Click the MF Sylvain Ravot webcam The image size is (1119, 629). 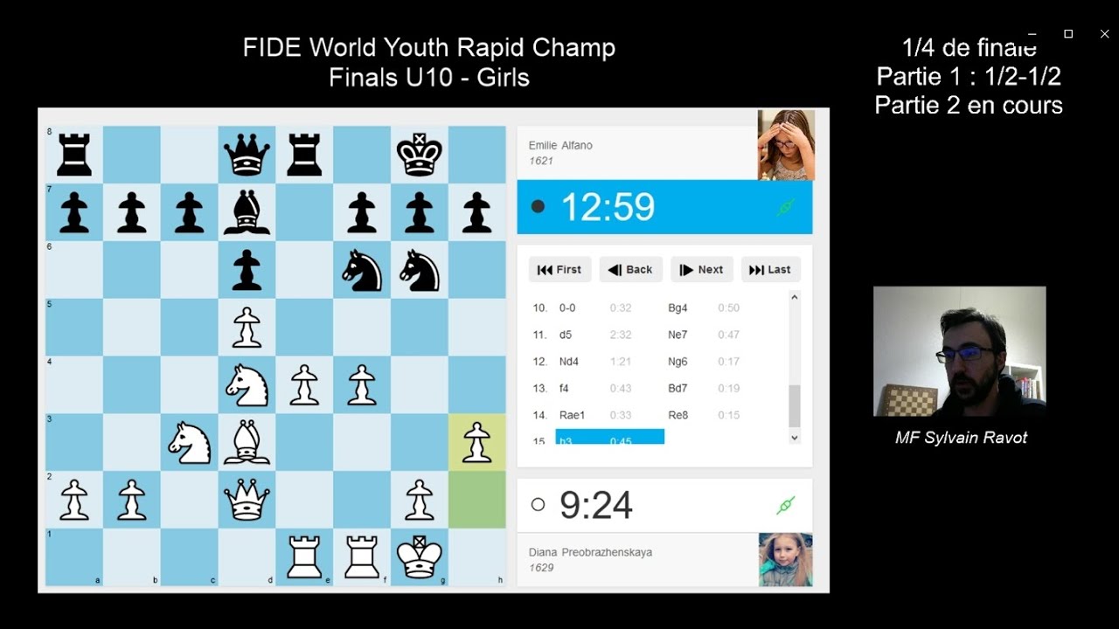tap(959, 351)
